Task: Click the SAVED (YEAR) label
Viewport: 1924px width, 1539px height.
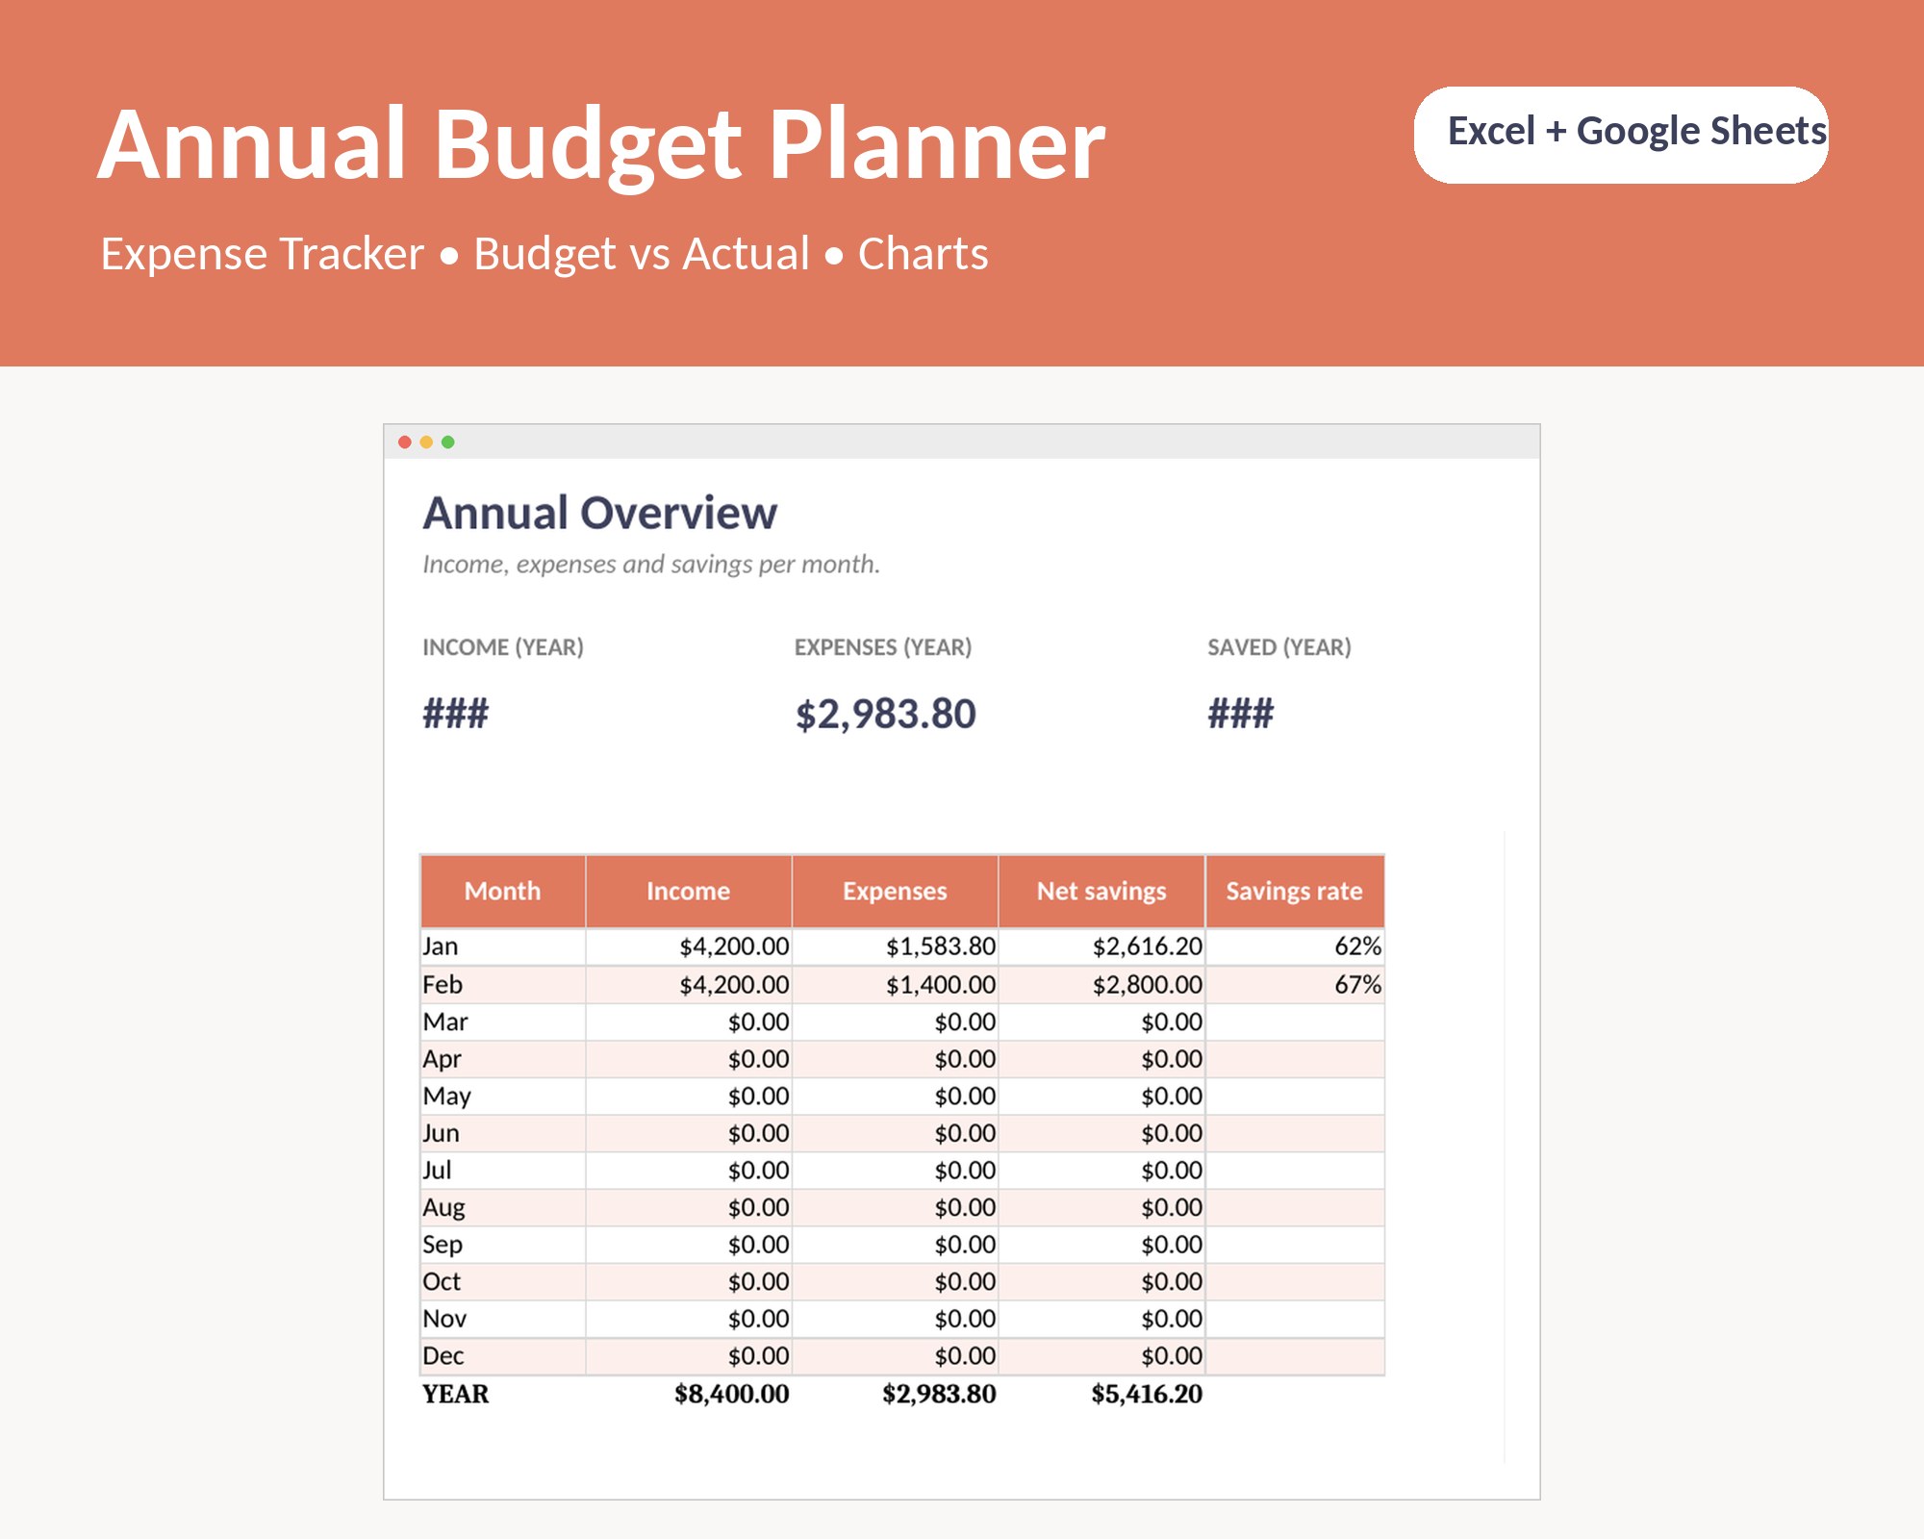Action: 1279,647
